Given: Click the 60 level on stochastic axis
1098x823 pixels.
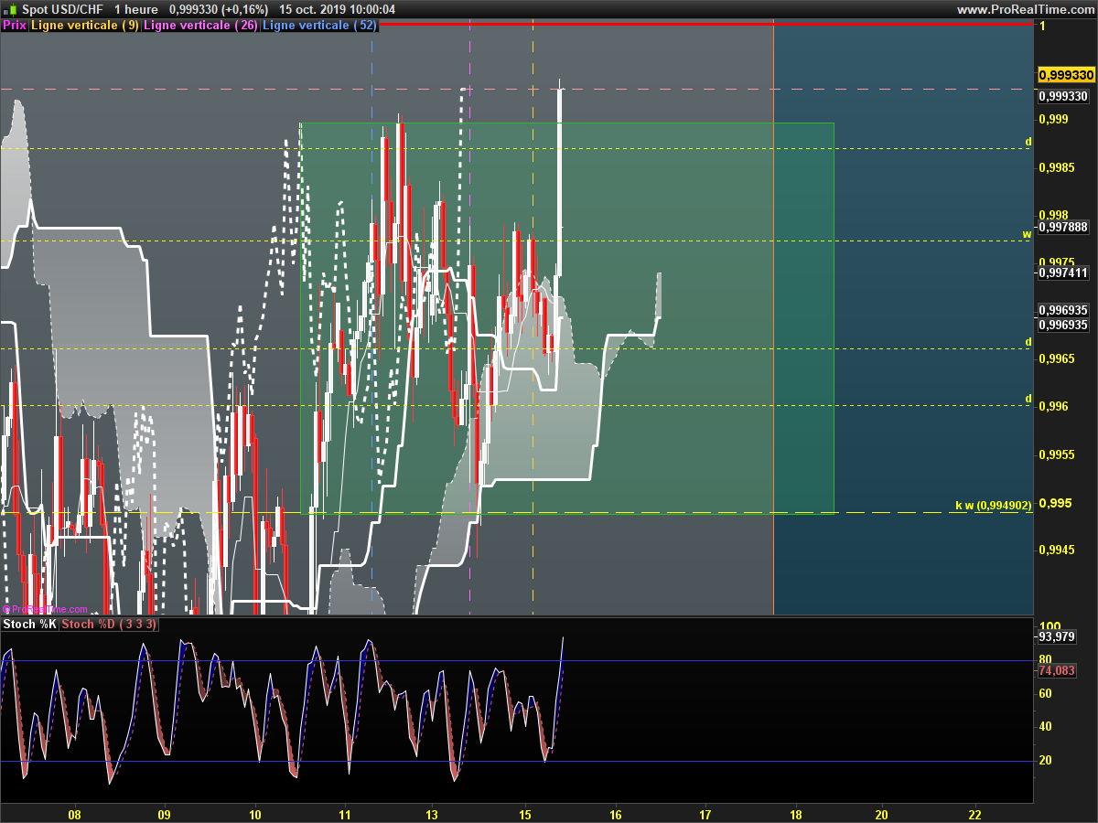Looking at the screenshot, I should click(x=1045, y=694).
